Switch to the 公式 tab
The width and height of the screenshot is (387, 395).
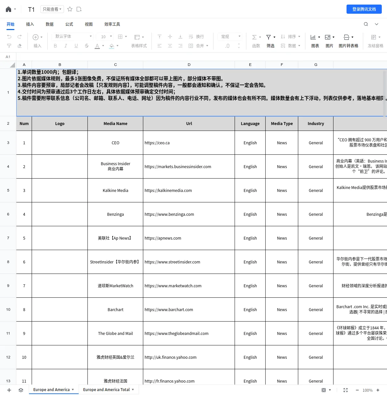click(x=69, y=24)
